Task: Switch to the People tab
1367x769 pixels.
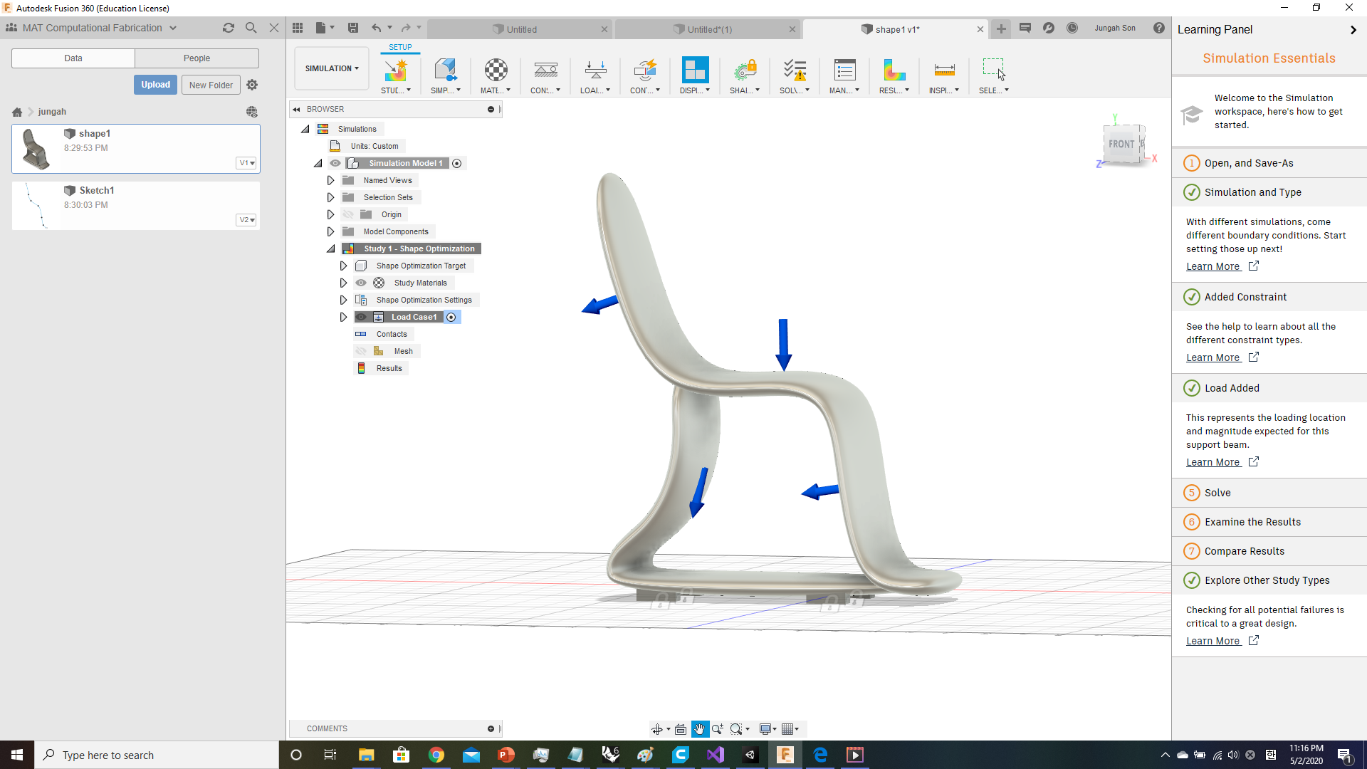Action: point(197,58)
